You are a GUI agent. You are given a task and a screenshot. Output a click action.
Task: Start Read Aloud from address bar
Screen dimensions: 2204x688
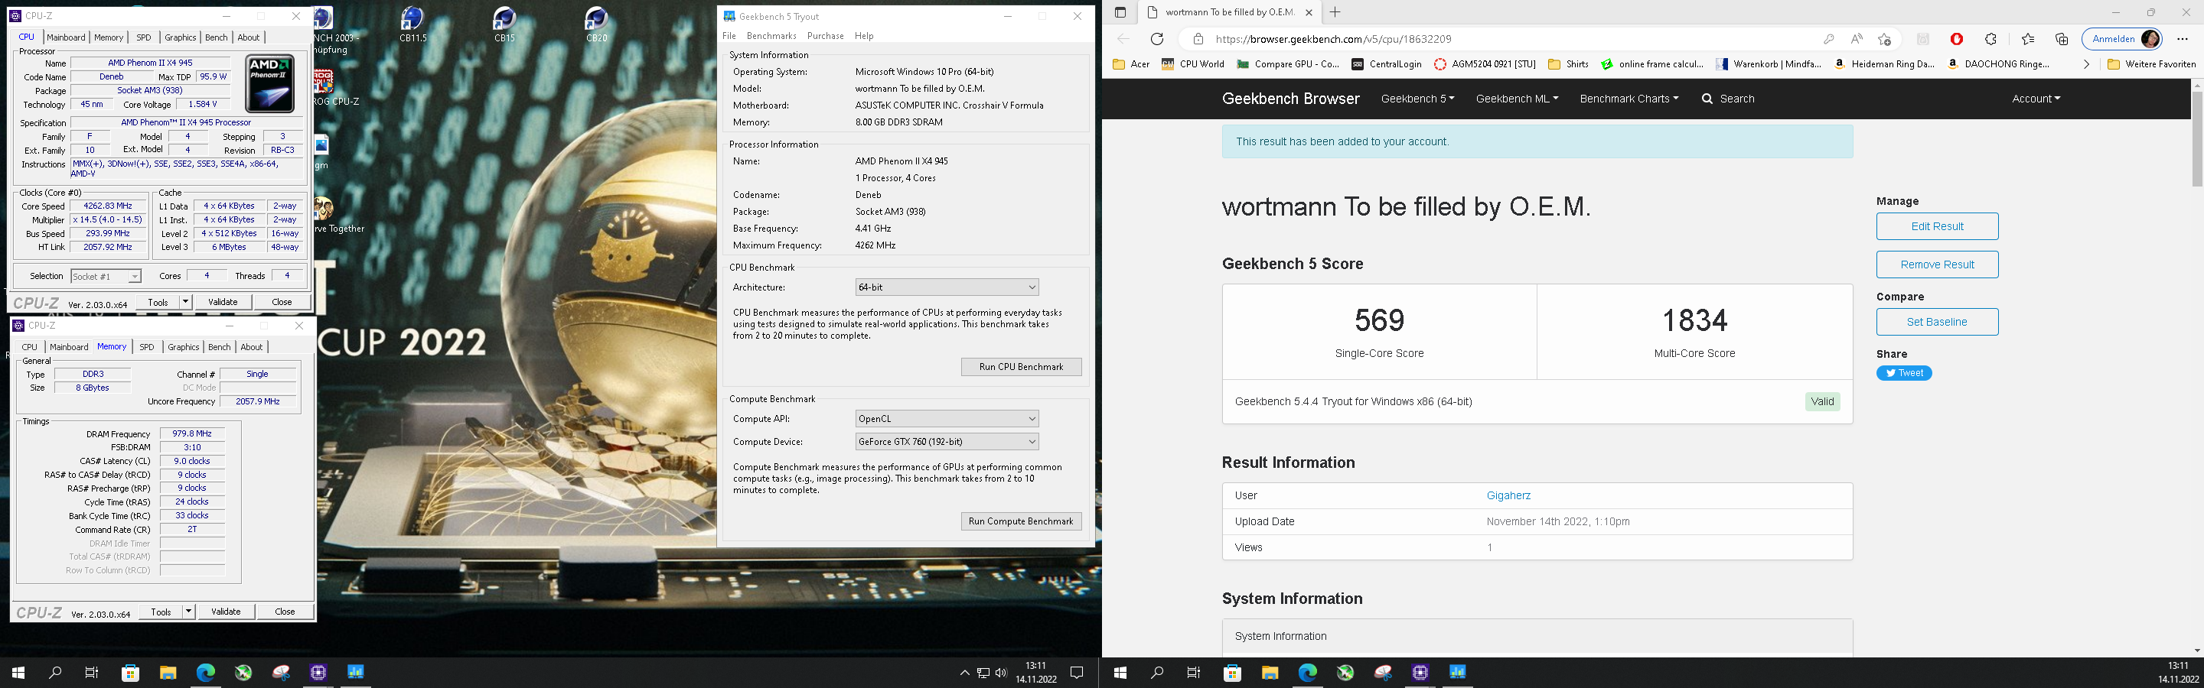click(x=1856, y=38)
